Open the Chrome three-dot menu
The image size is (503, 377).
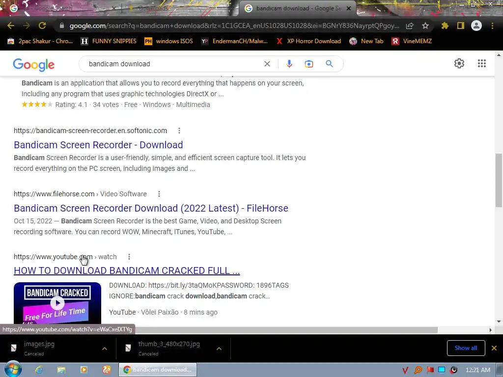[492, 26]
